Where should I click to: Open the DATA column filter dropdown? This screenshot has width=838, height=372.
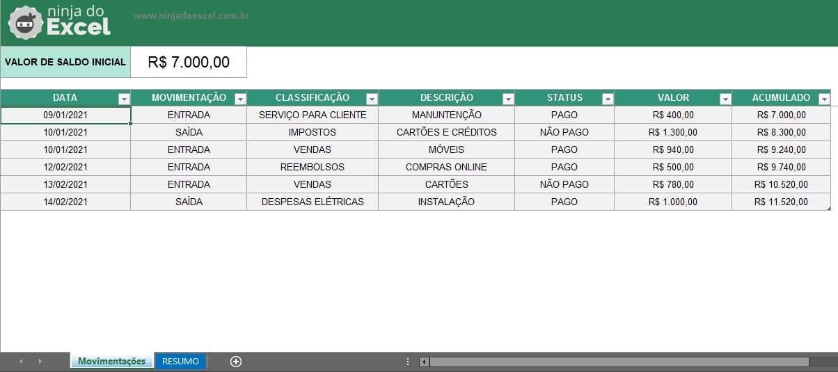click(124, 99)
